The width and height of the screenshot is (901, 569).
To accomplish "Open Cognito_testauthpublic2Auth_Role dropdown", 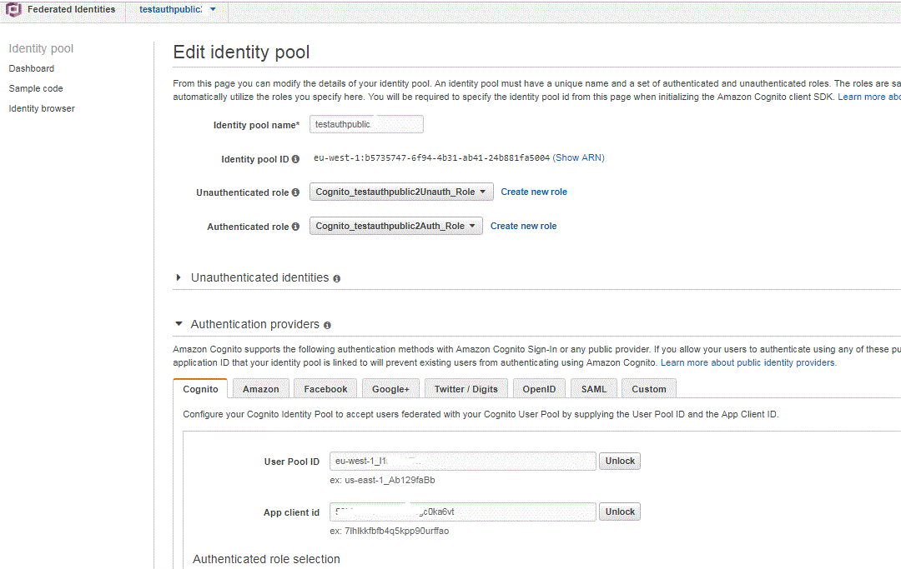I will tap(395, 226).
